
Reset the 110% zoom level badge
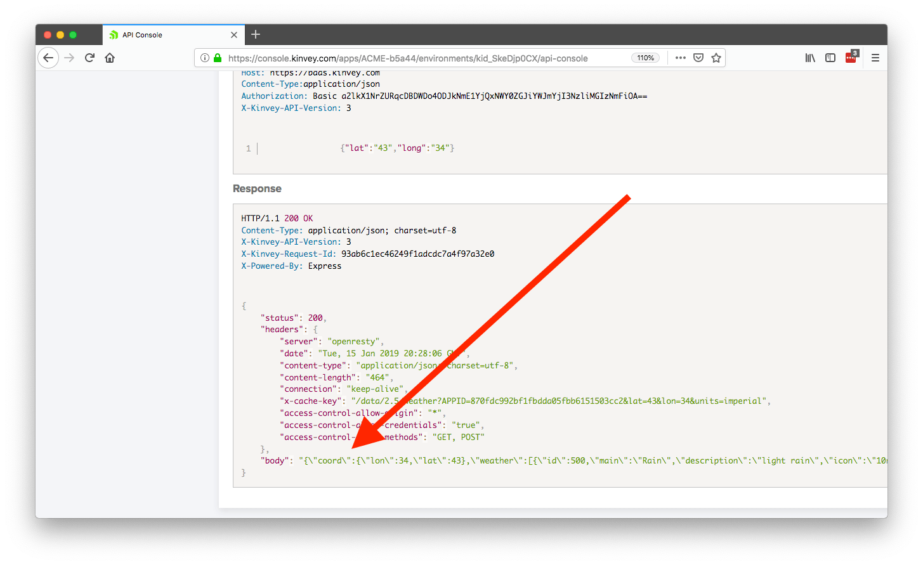tap(645, 58)
